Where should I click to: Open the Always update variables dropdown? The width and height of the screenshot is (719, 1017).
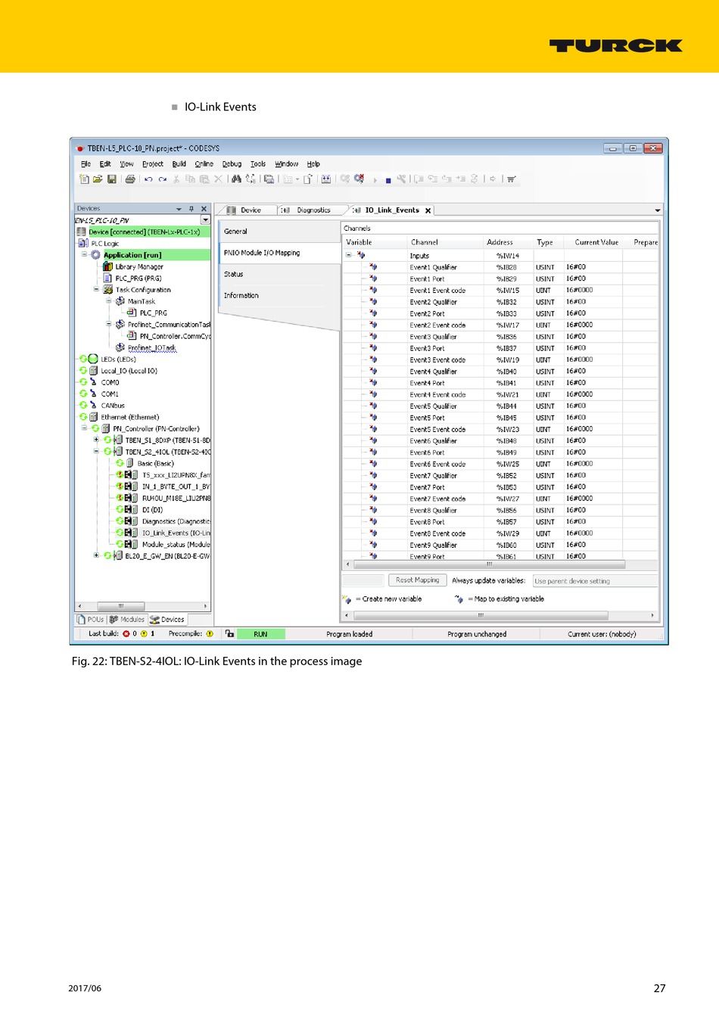tap(594, 581)
